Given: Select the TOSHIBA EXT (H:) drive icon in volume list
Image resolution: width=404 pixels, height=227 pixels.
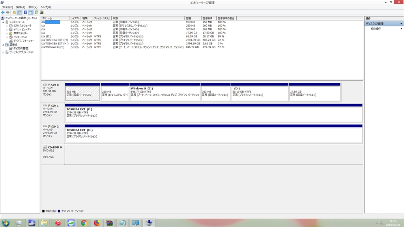Looking at the screenshot, I should click(43, 43).
